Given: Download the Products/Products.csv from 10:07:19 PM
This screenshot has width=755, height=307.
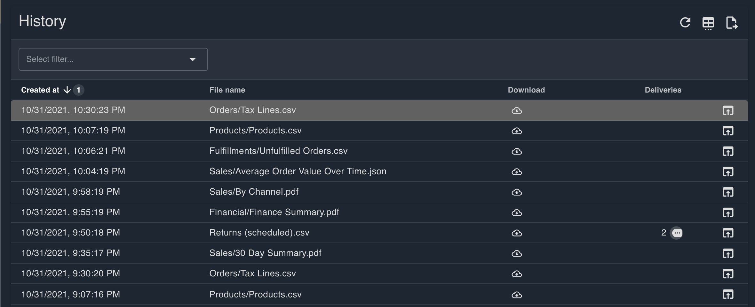Looking at the screenshot, I should pos(517,131).
